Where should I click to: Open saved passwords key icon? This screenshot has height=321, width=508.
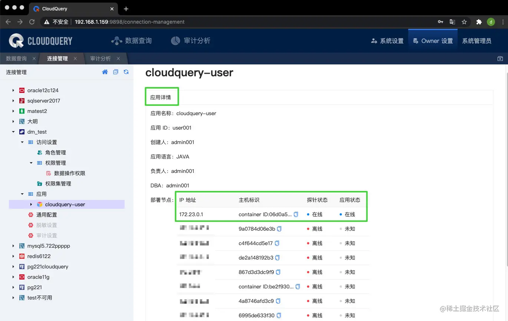(x=441, y=22)
